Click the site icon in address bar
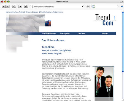The image size is (124, 101). (33, 7)
